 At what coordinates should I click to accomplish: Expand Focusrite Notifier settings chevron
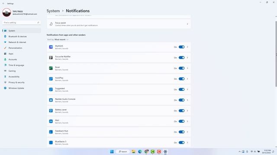187,58
